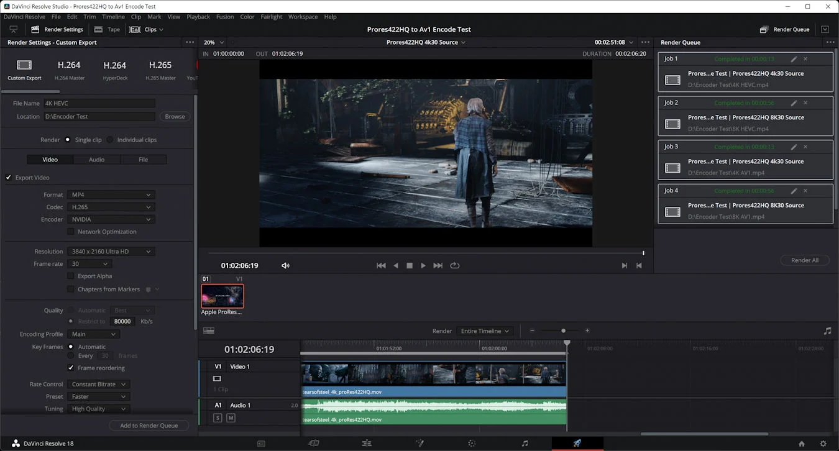Open the Fairlight page
This screenshot has width=839, height=451.
tap(525, 444)
